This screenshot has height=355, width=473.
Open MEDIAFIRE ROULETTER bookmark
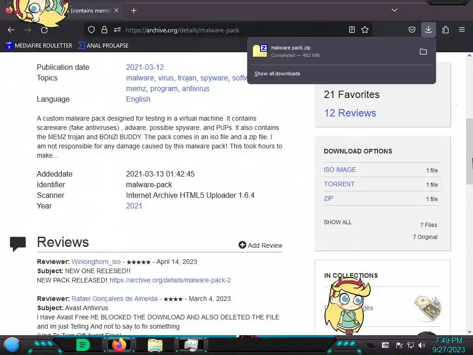pos(39,46)
